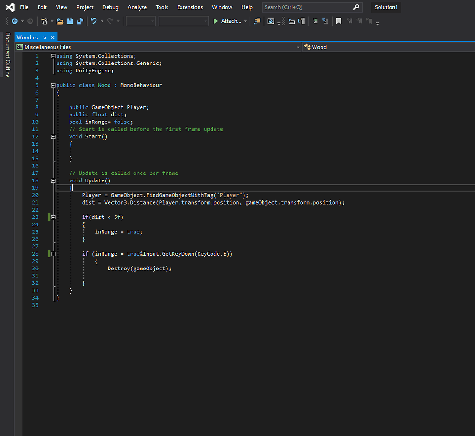Open the Document Outline side panel
Screen dimensions: 475x436
pyautogui.click(x=7, y=55)
